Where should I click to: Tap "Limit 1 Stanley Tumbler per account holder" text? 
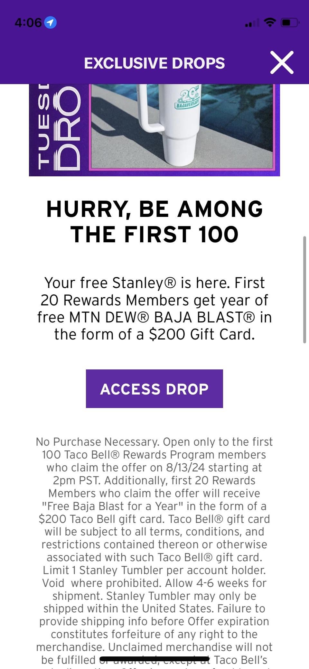click(154, 570)
